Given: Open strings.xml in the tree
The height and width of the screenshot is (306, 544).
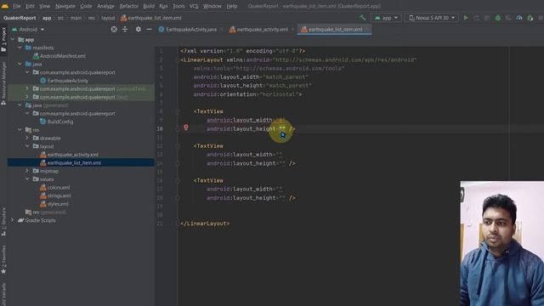Looking at the screenshot, I should coord(55,195).
